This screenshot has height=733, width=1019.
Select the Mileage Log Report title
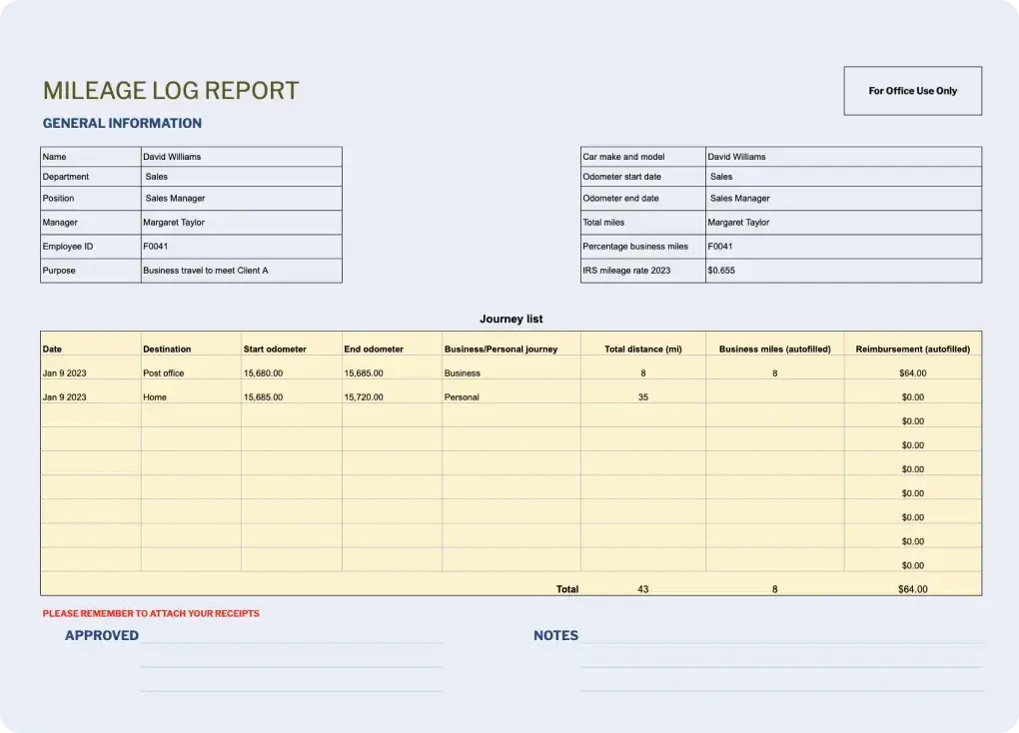pos(171,91)
